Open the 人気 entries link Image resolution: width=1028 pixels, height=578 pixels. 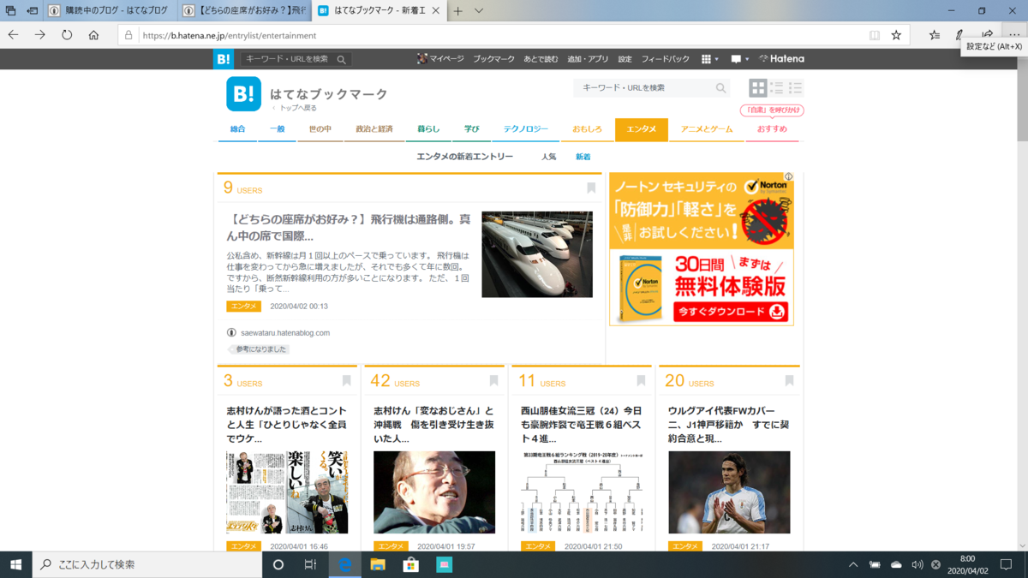pos(548,157)
